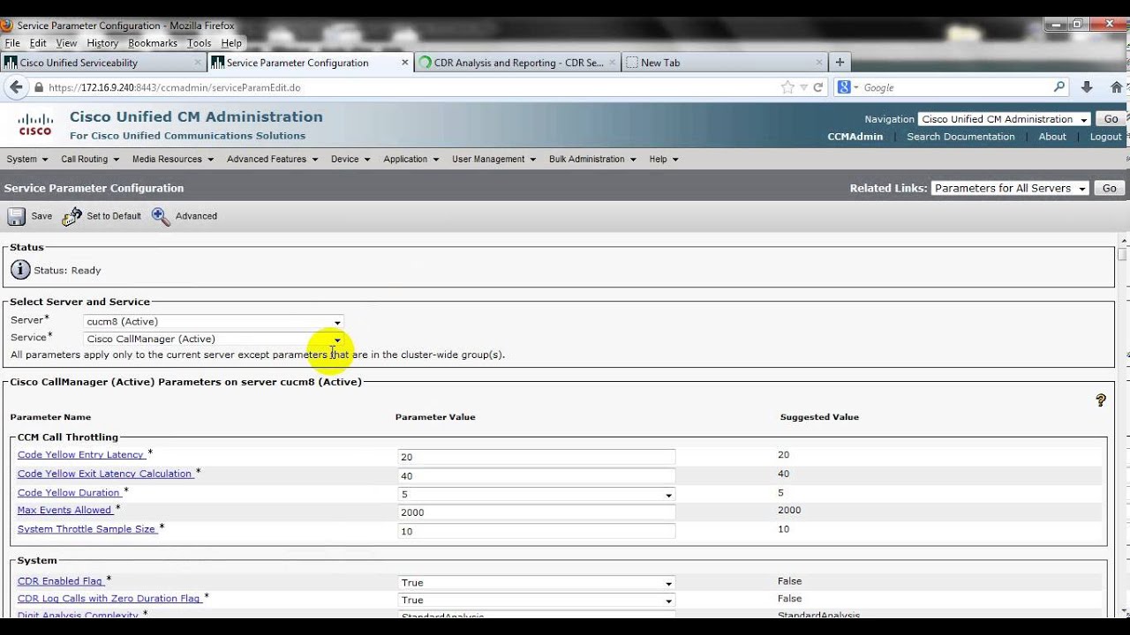The image size is (1130, 635).
Task: Click the Max Events Allowed link
Action: [x=65, y=510]
